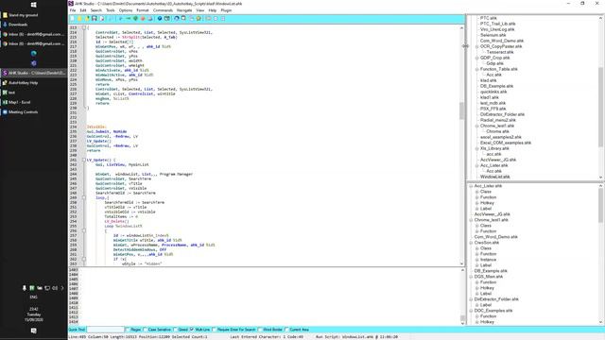Click the code editor vertical scrollbar thumb
Screen dimensions: 605x340
point(462,110)
